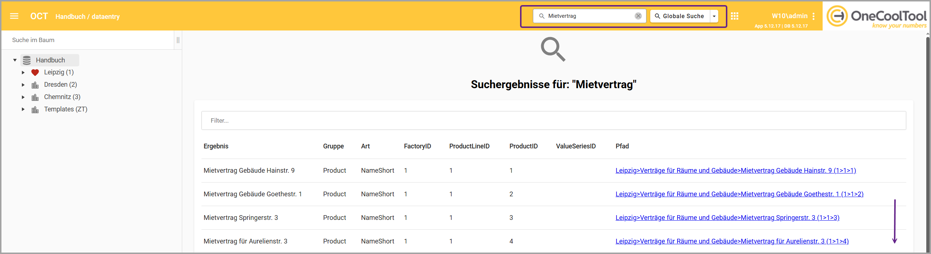931x254 pixels.
Task: Click the Handbuch database icon
Action: pyautogui.click(x=27, y=60)
